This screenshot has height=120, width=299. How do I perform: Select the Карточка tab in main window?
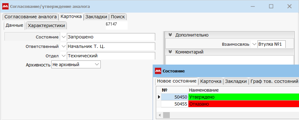(x=71, y=16)
